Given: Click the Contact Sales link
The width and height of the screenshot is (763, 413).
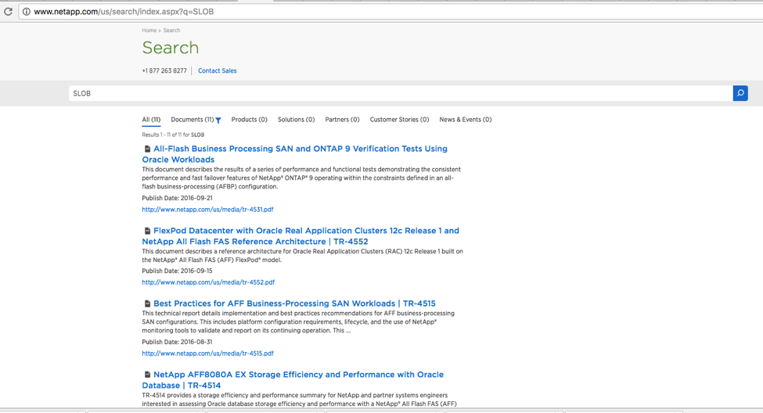Looking at the screenshot, I should (x=217, y=70).
